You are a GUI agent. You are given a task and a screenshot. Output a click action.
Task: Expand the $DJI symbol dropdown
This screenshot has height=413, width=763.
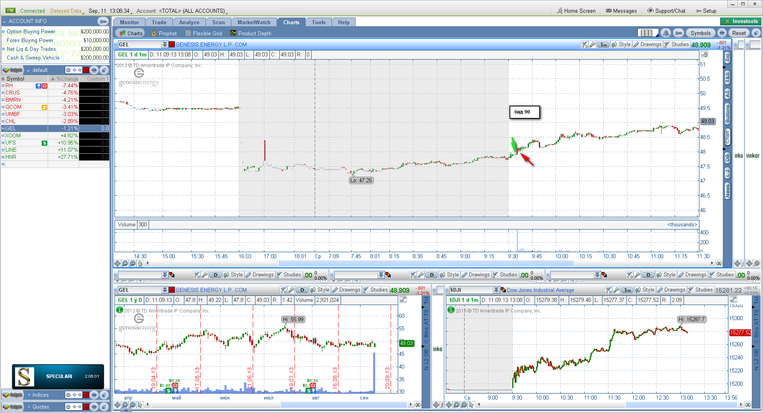[496, 290]
